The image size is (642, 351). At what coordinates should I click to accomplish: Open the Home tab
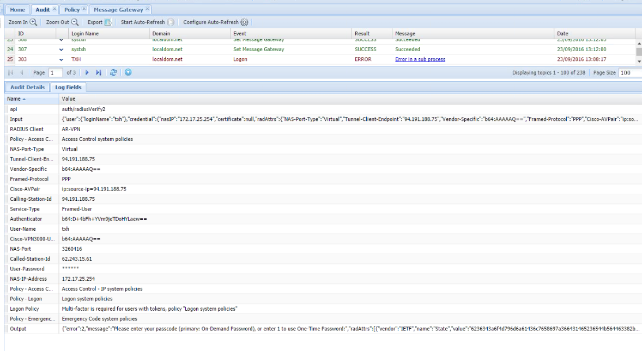17,10
